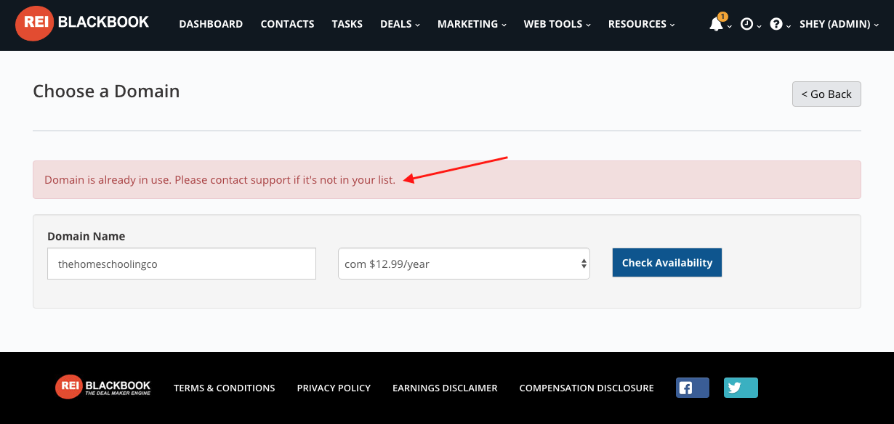Click the 'Domain is already in use' alert text
Viewport: 894px width, 424px height.
tap(220, 179)
